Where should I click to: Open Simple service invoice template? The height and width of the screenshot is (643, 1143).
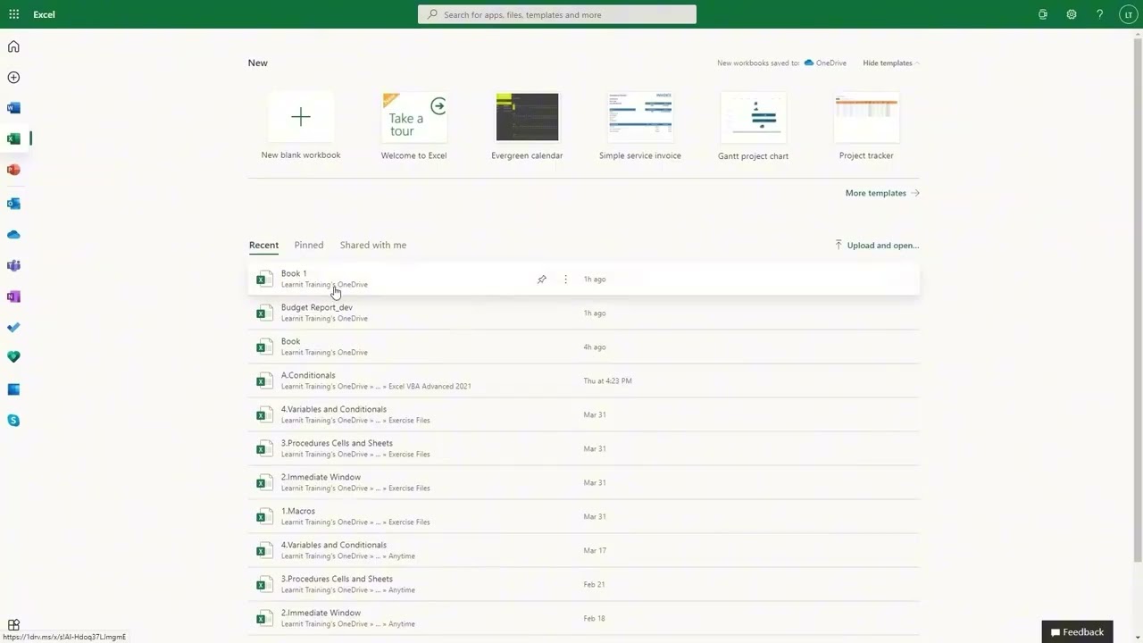(x=640, y=126)
